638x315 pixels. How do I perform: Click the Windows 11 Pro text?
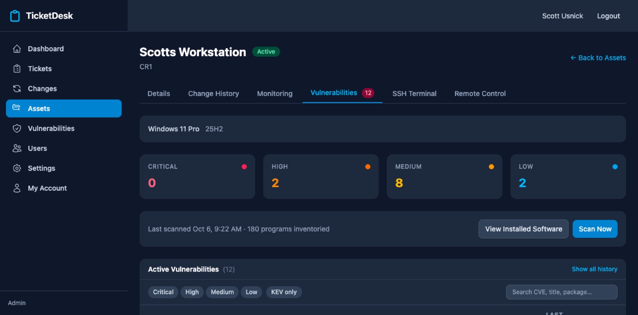173,129
